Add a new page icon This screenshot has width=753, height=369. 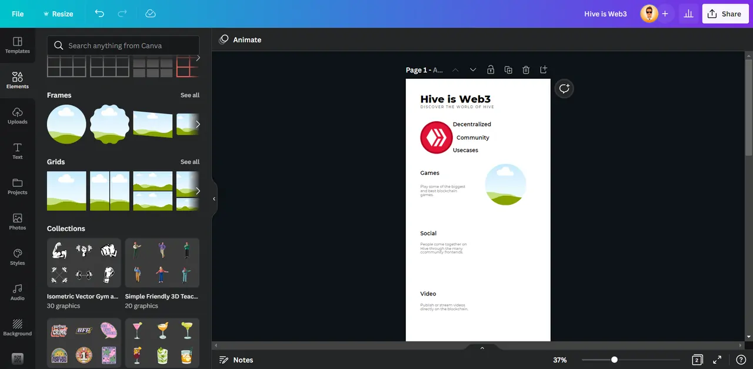coord(544,70)
